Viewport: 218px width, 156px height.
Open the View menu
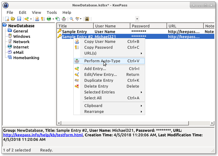pos(36,13)
